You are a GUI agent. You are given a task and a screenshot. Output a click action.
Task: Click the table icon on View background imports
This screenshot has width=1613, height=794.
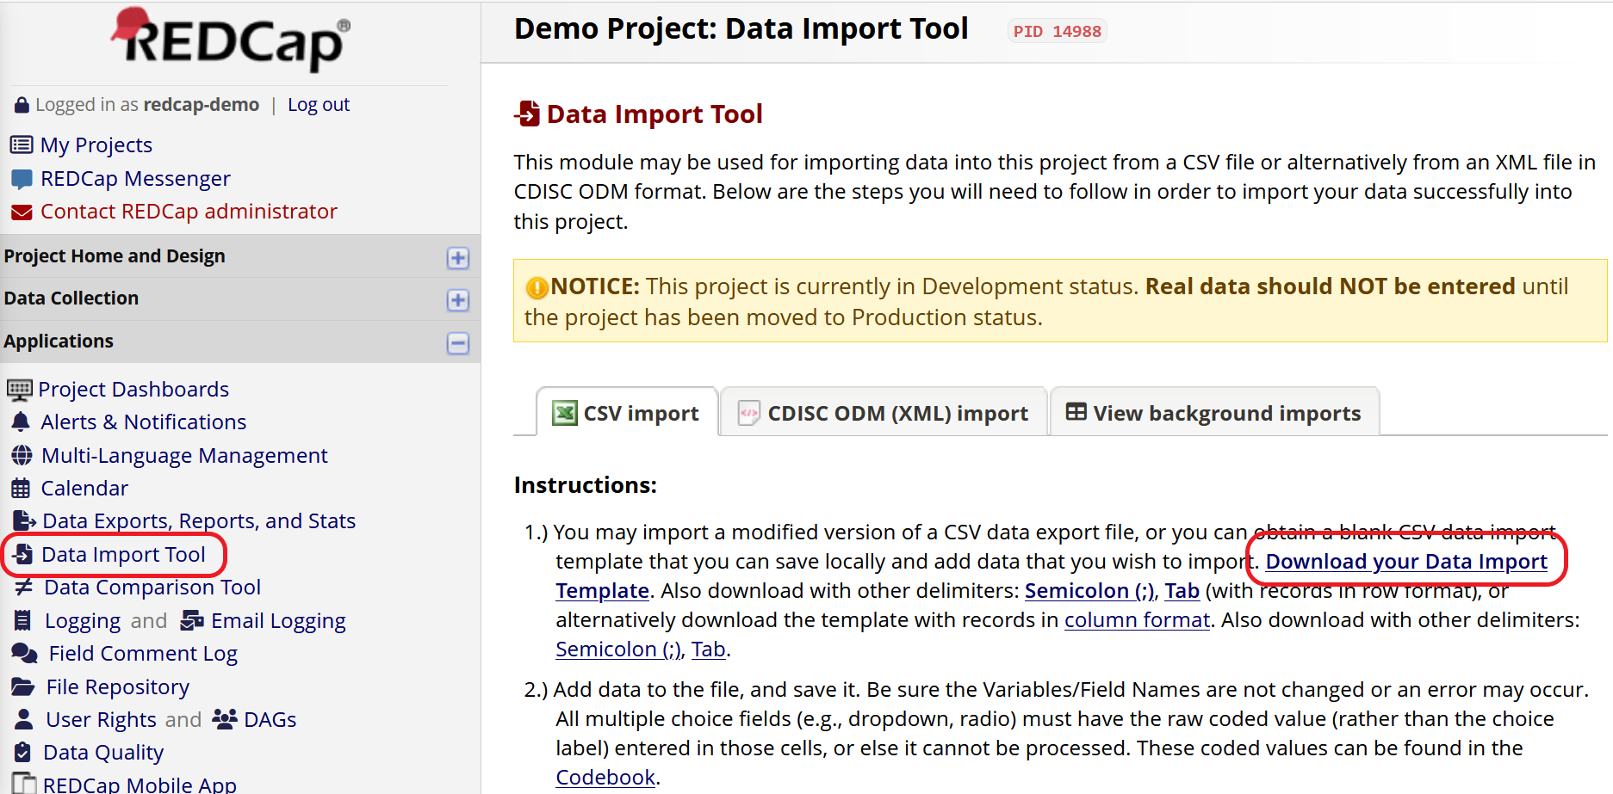point(1076,412)
